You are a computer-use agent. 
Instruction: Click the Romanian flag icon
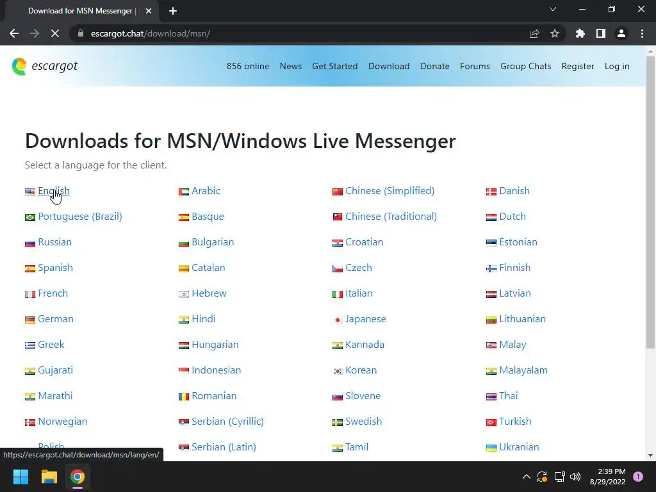(184, 397)
